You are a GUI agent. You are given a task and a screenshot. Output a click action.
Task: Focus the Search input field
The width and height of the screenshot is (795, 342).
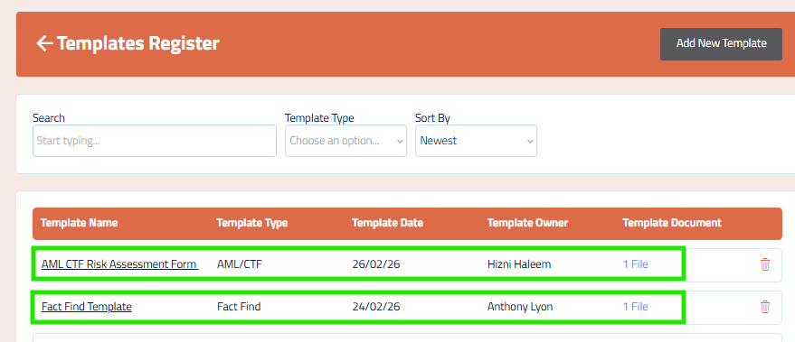click(x=155, y=141)
